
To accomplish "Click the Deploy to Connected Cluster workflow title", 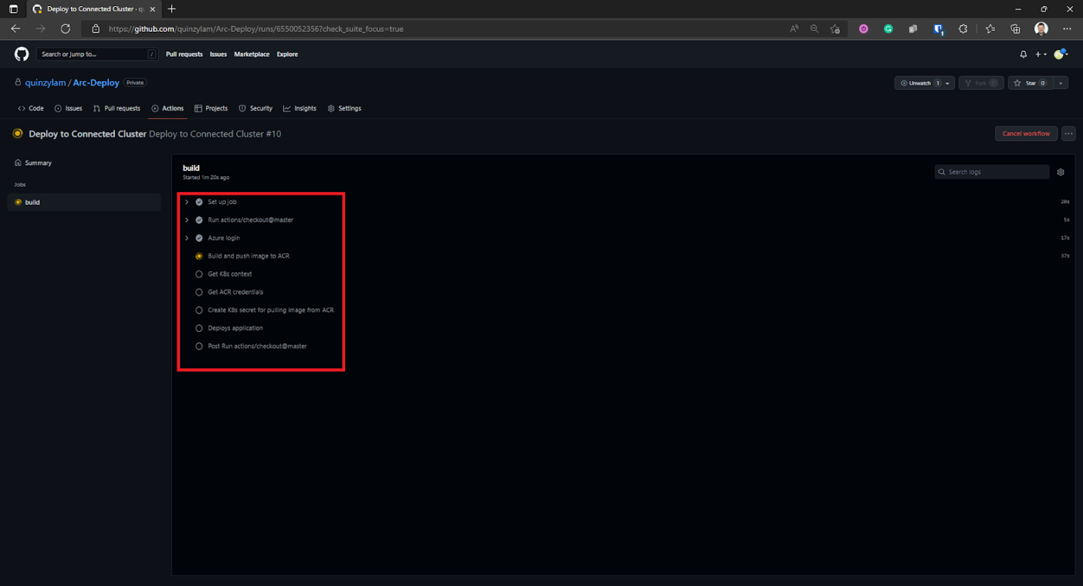I will click(88, 134).
